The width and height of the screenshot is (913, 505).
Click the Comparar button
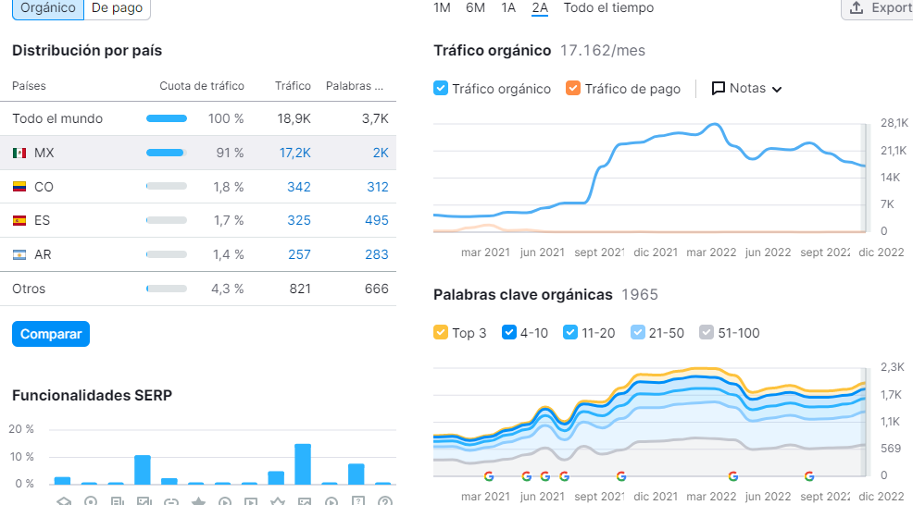[51, 334]
